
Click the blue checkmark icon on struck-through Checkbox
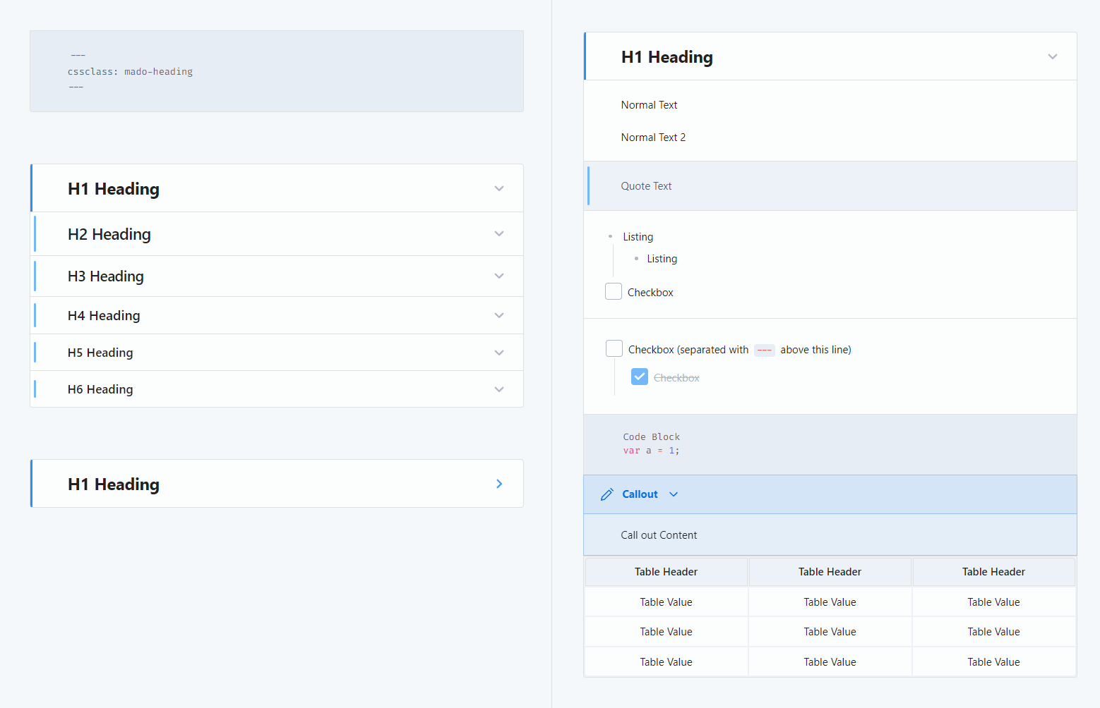(x=640, y=377)
